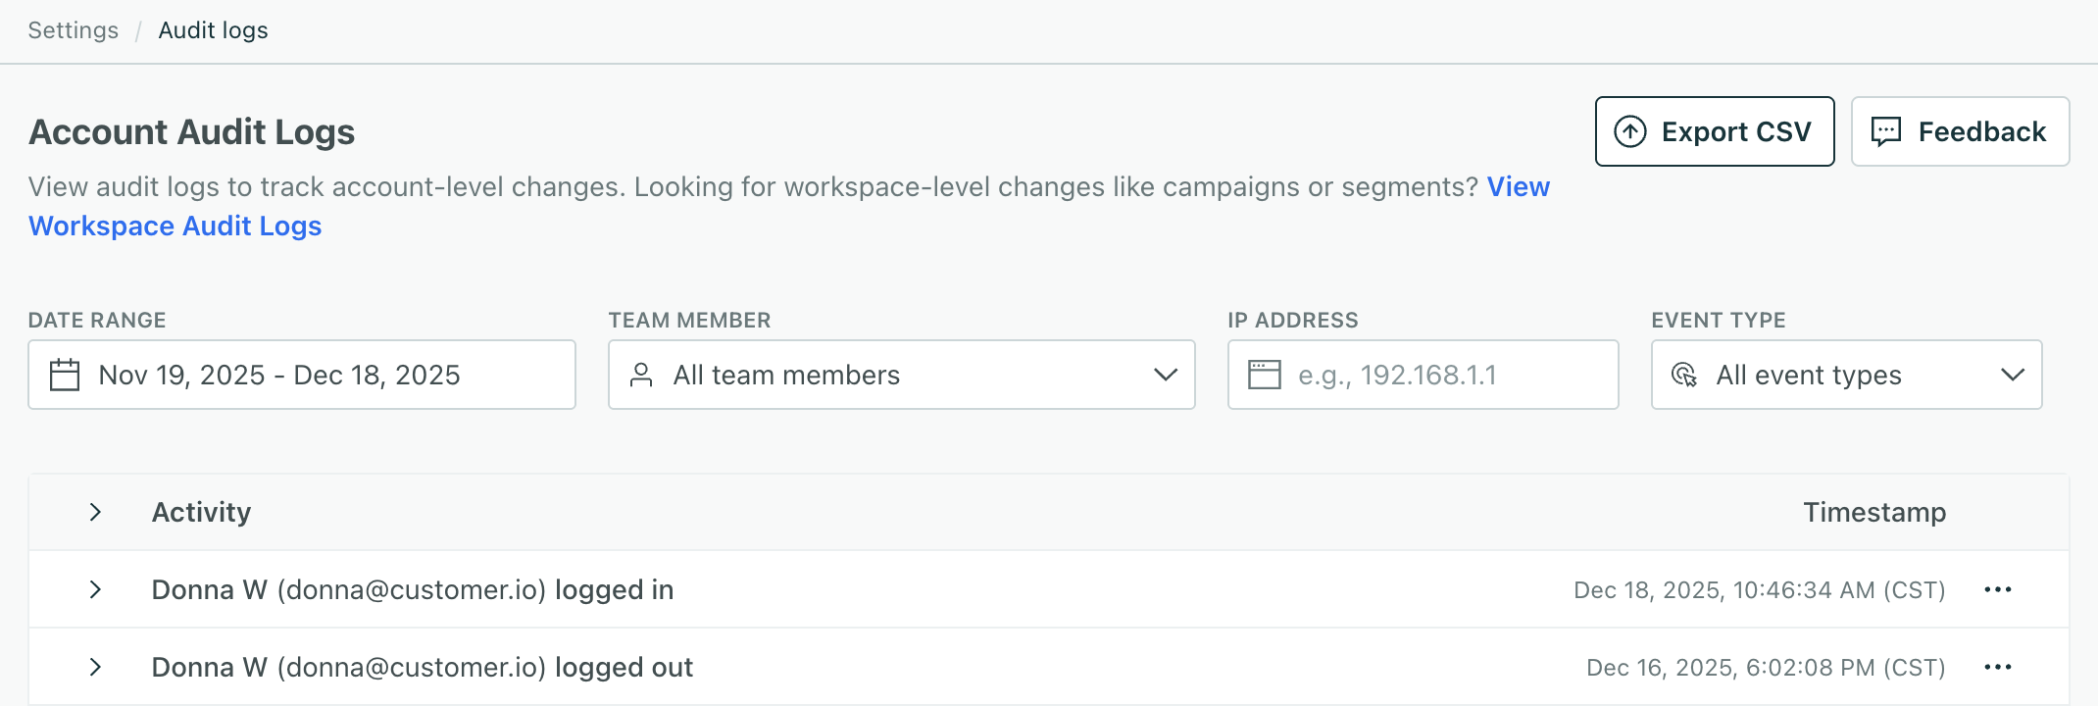The width and height of the screenshot is (2098, 706).
Task: Expand the Donna W logged out entry
Action: [95, 667]
